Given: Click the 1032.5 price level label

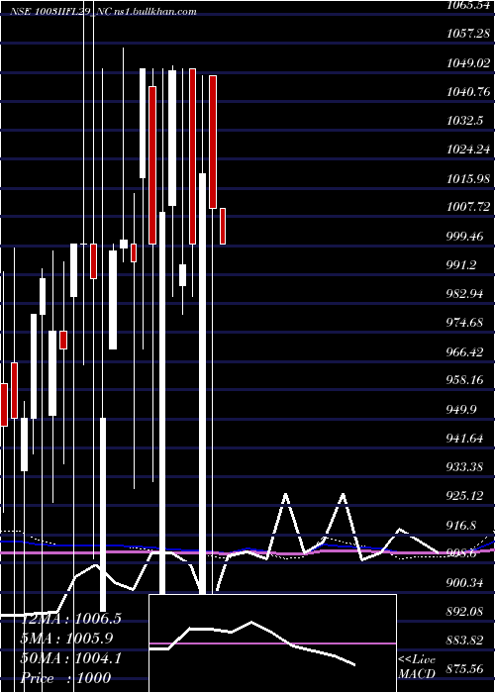Looking at the screenshot, I should tap(464, 120).
